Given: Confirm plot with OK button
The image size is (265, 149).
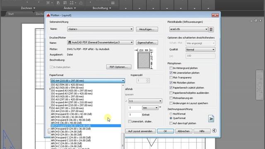Looking at the screenshot, I should 165,131.
